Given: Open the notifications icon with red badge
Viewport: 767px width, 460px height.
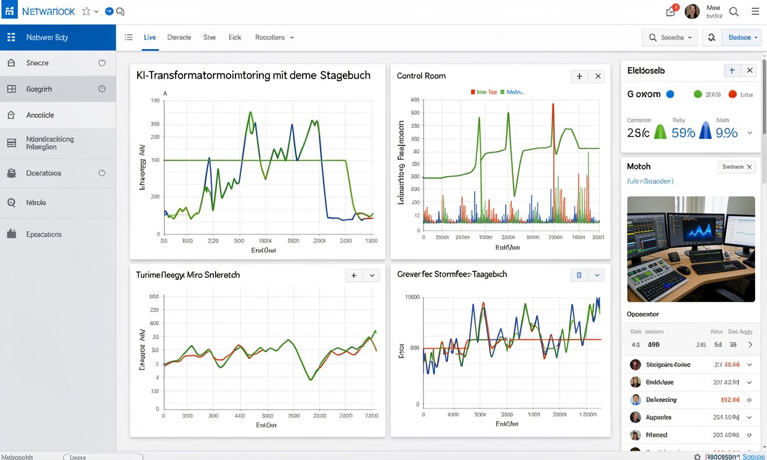Looking at the screenshot, I should pyautogui.click(x=671, y=11).
